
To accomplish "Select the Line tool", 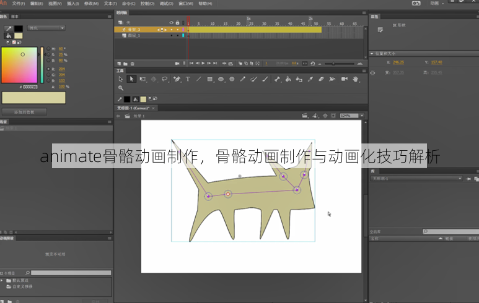I will click(198, 79).
